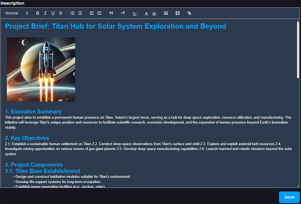Image resolution: width=301 pixels, height=204 pixels.
Task: Toggle bold formatting
Action: tap(38, 13)
